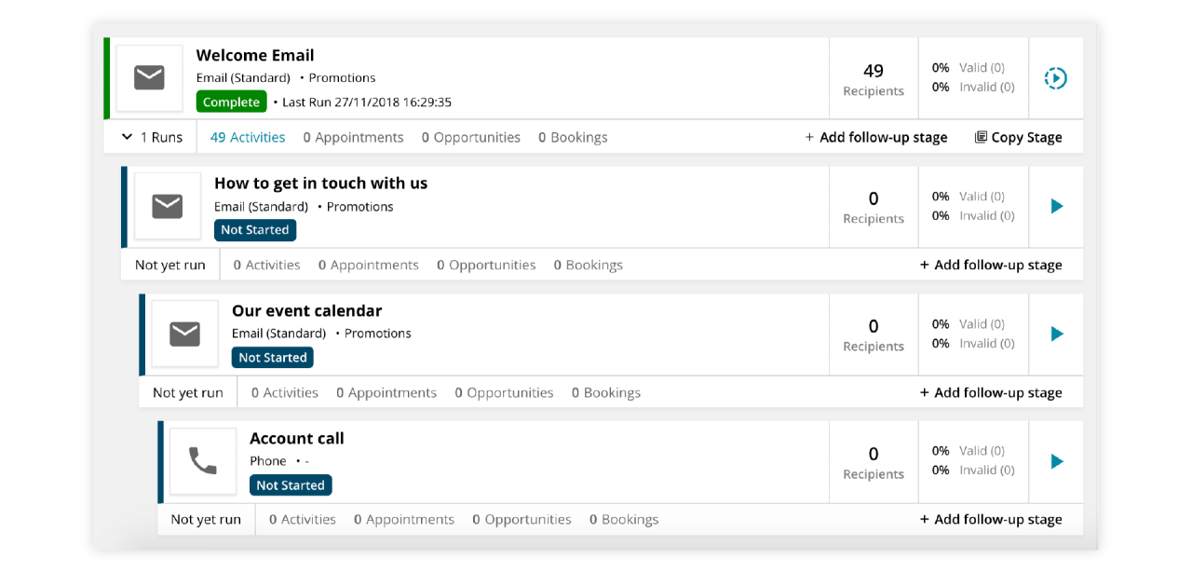The width and height of the screenshot is (1192, 573).
Task: Run the Welcome Email stage circular play icon
Action: pos(1055,78)
